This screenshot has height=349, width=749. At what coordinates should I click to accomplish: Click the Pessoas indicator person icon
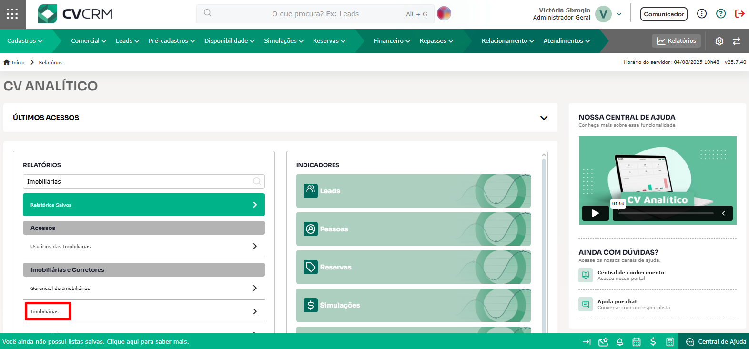pos(311,229)
